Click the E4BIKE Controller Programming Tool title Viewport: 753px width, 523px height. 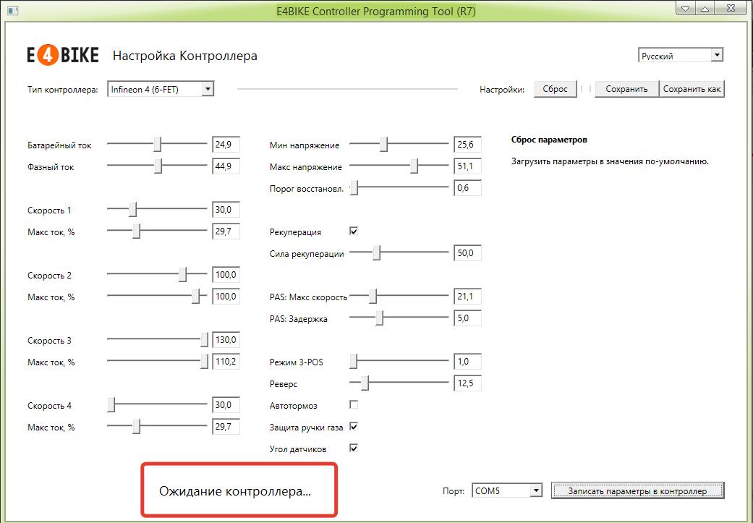point(376,11)
